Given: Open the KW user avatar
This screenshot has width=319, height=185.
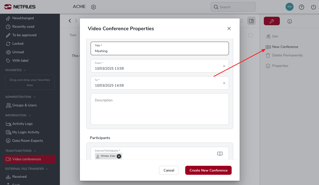Looking at the screenshot, I should point(290,7).
